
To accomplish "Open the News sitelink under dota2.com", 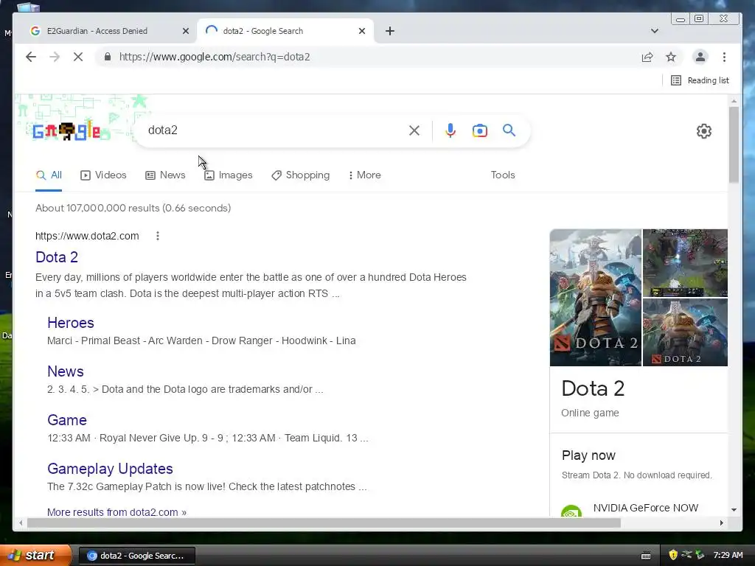I will (66, 371).
